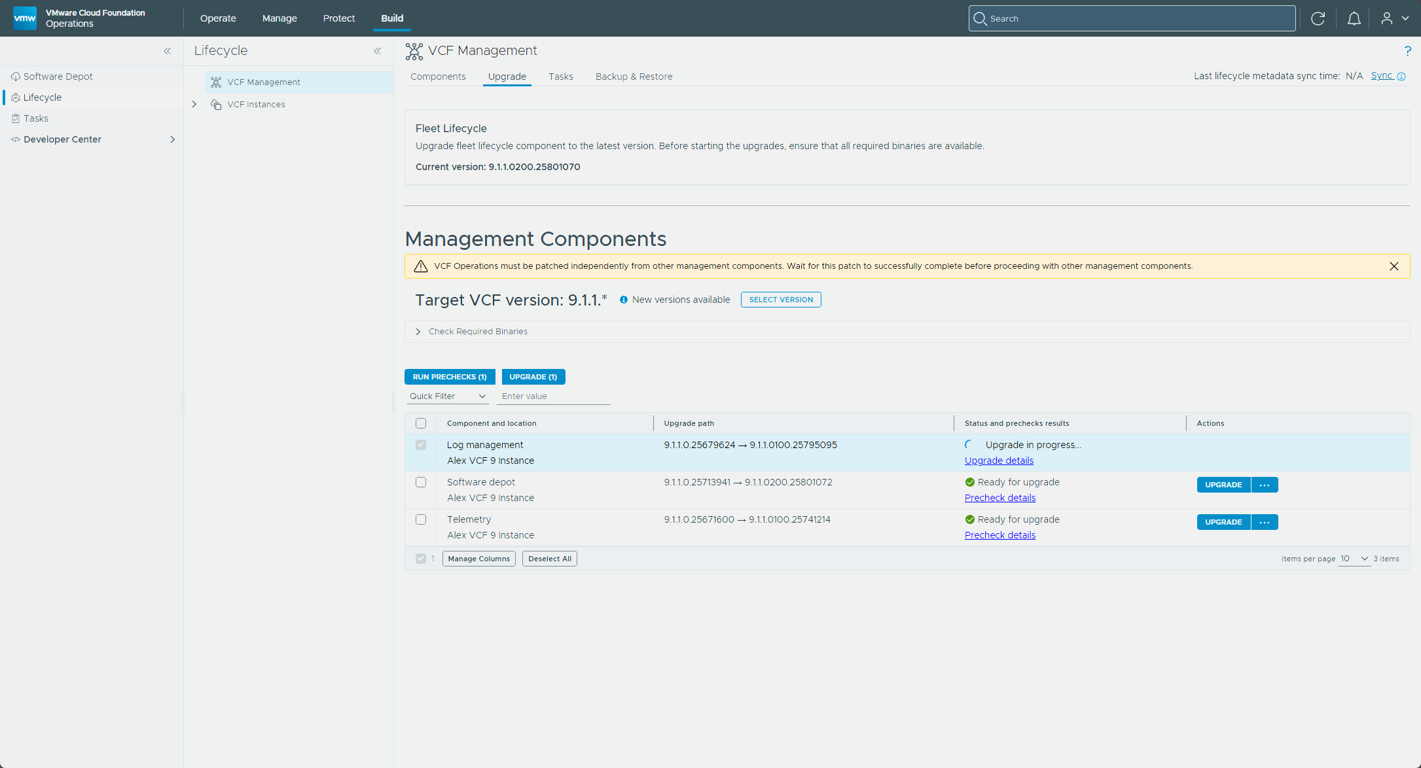
Task: Click RUN PRECHECKS (1) button
Action: [x=450, y=377]
